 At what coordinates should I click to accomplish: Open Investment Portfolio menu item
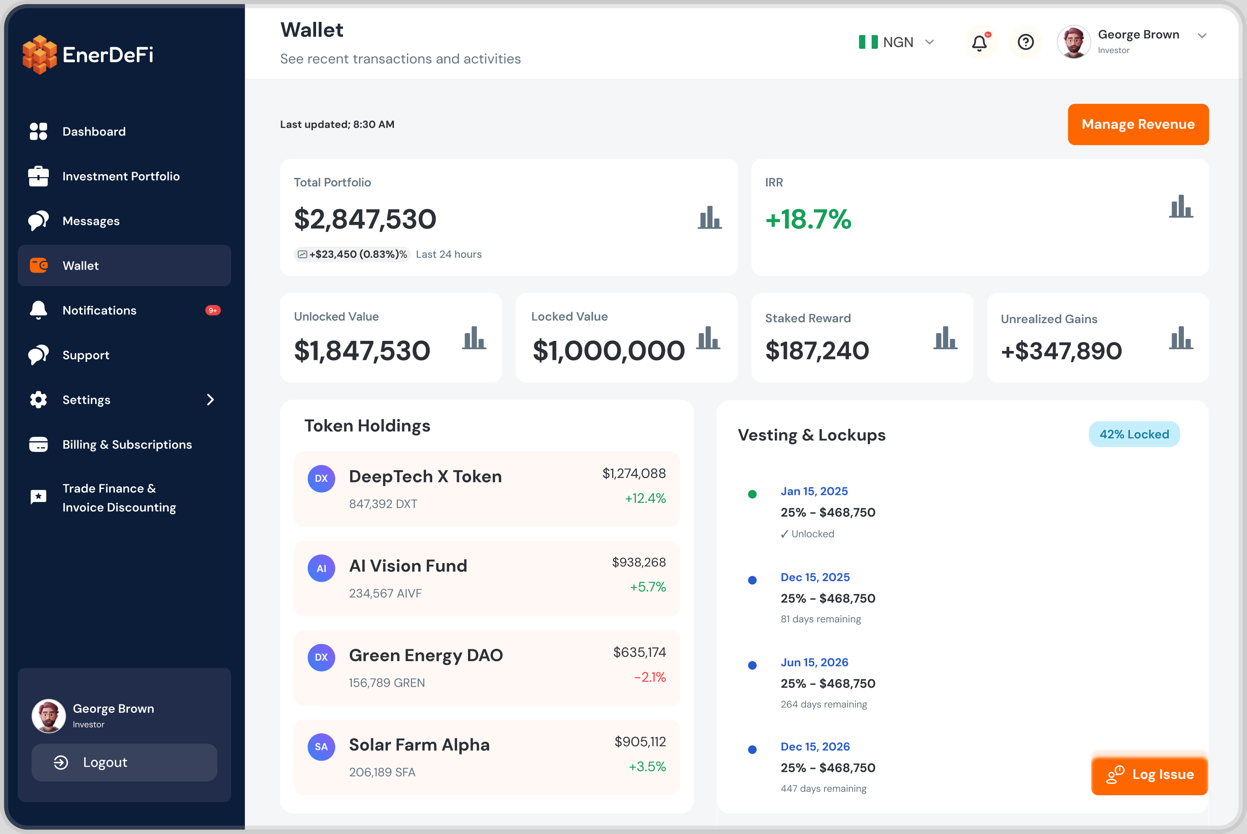click(125, 176)
